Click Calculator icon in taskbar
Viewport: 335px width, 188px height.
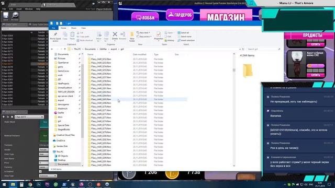pos(21,184)
